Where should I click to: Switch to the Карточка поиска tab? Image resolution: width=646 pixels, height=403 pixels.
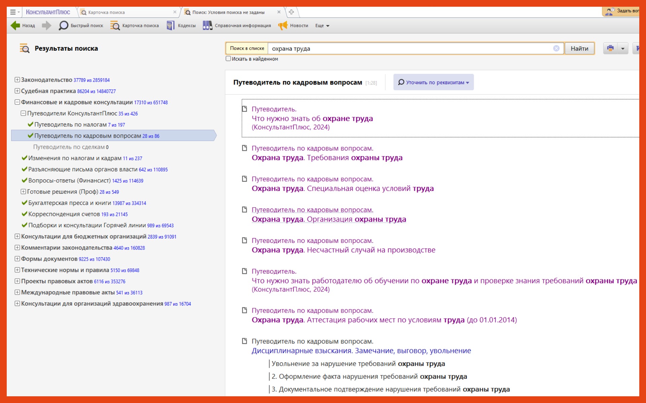(106, 12)
